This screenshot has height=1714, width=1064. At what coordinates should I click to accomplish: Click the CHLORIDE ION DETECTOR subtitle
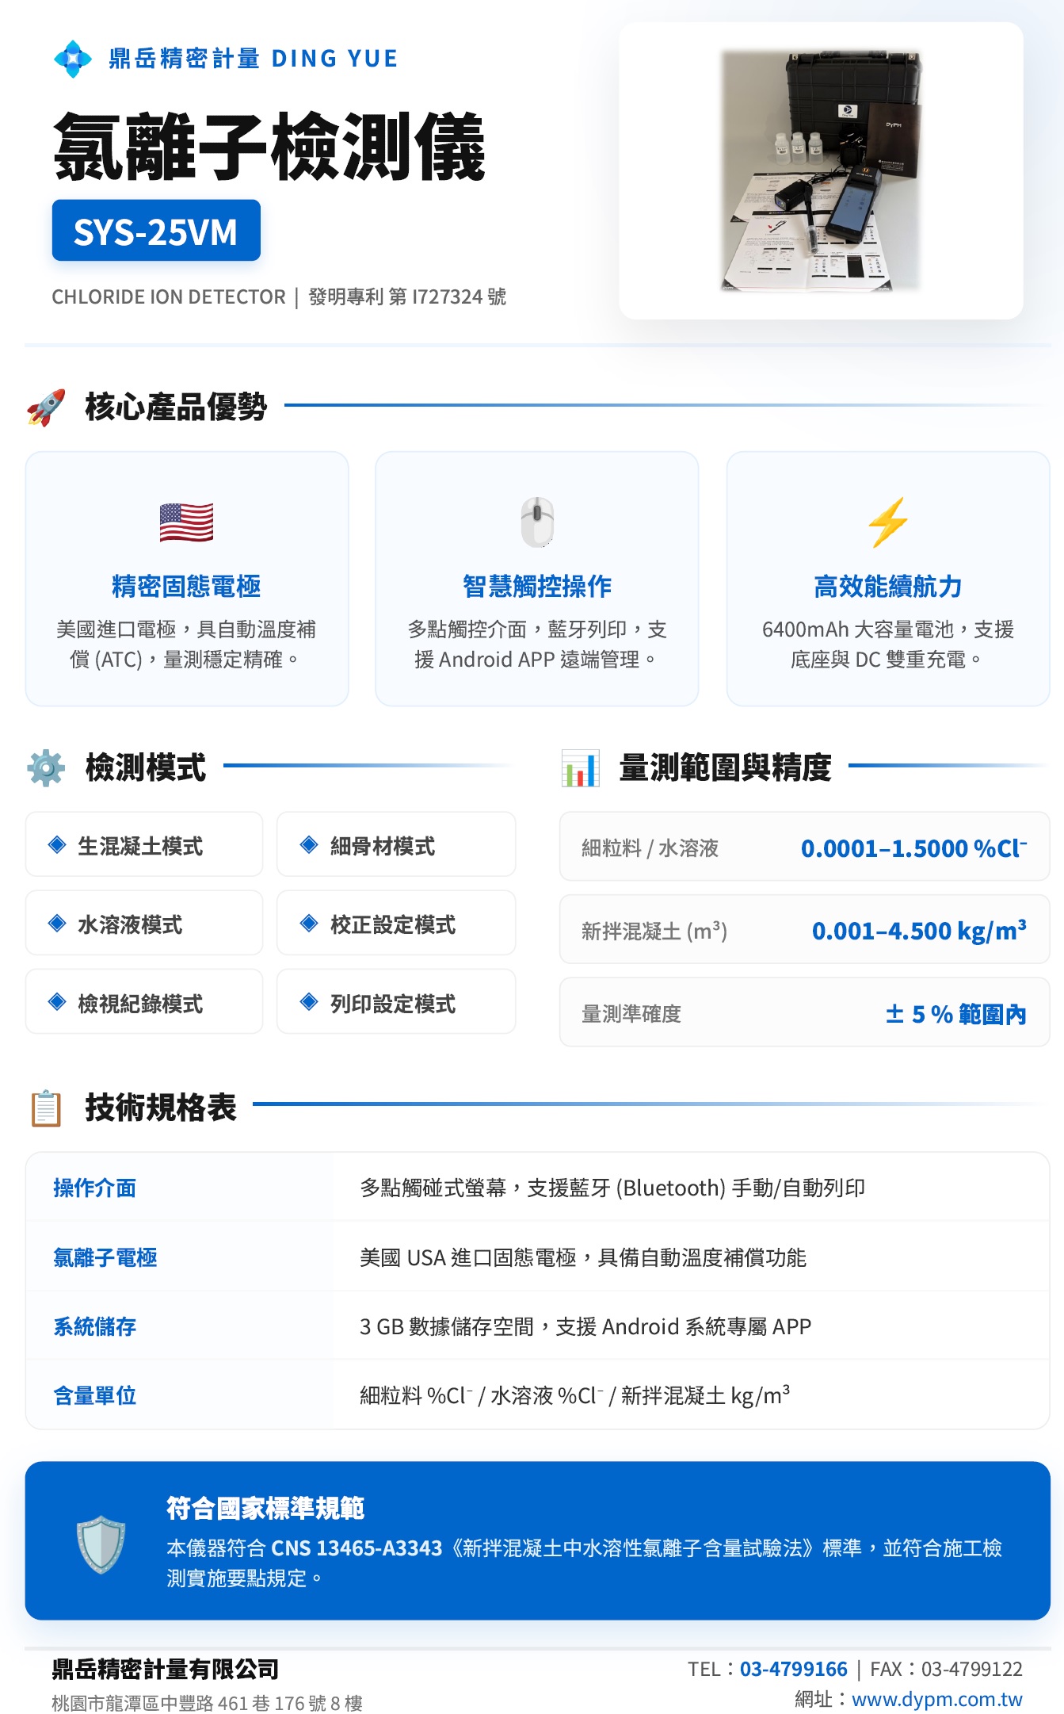169,297
